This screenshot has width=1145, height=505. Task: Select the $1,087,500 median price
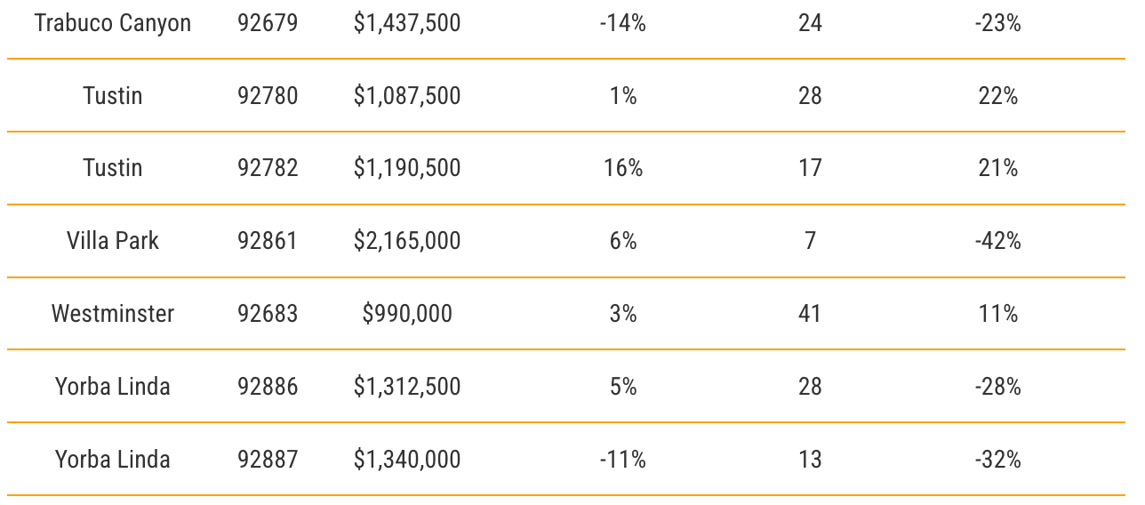[x=407, y=96]
